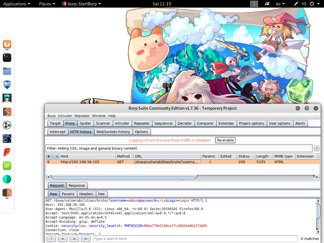
Task: Launch the green notes dock icon
Action: [7, 166]
